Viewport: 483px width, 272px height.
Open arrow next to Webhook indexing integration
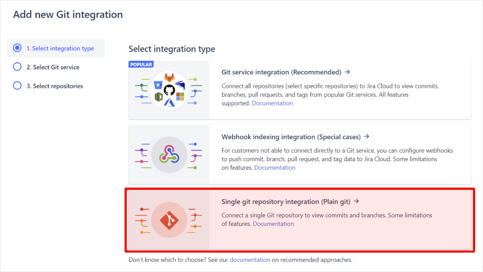click(x=367, y=137)
